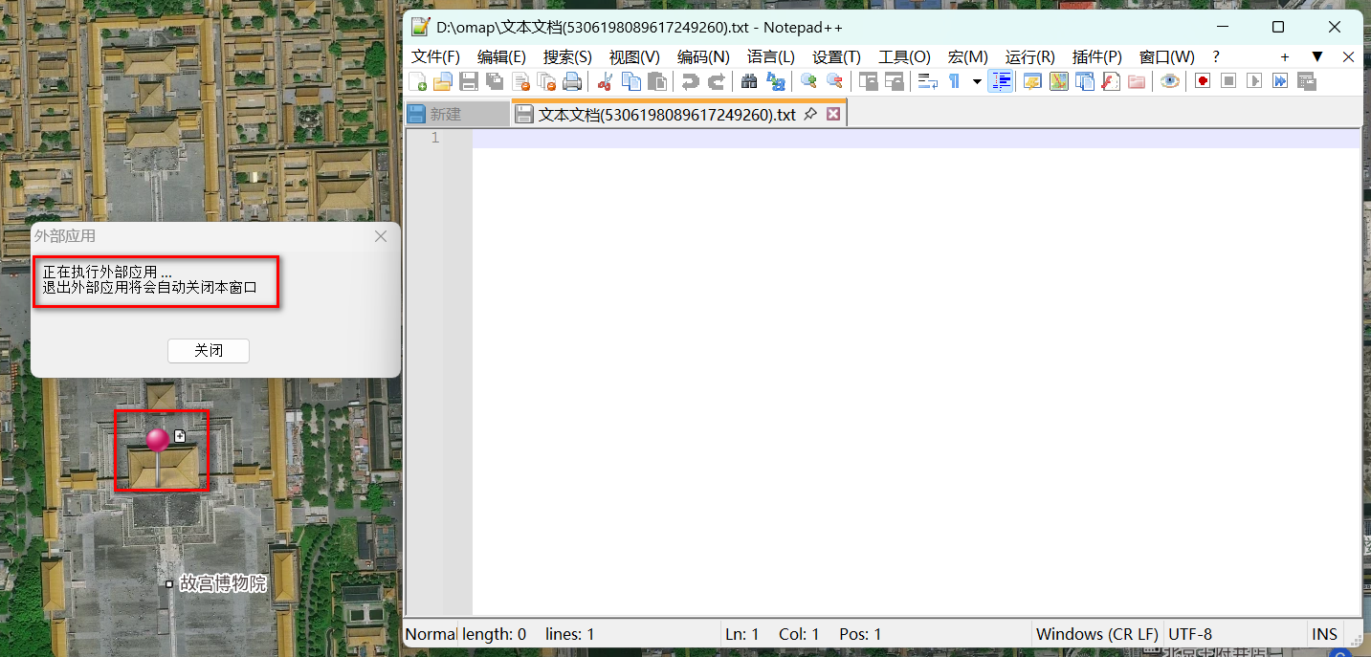Switch to the 新建 tab
1371x657 pixels.
pos(457,114)
